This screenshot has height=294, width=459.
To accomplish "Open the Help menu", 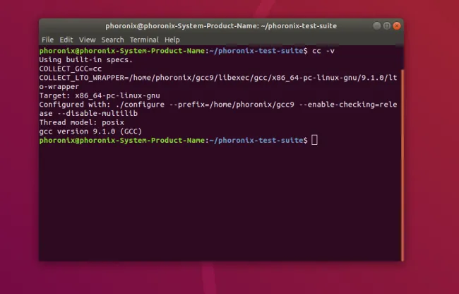I will coord(172,40).
